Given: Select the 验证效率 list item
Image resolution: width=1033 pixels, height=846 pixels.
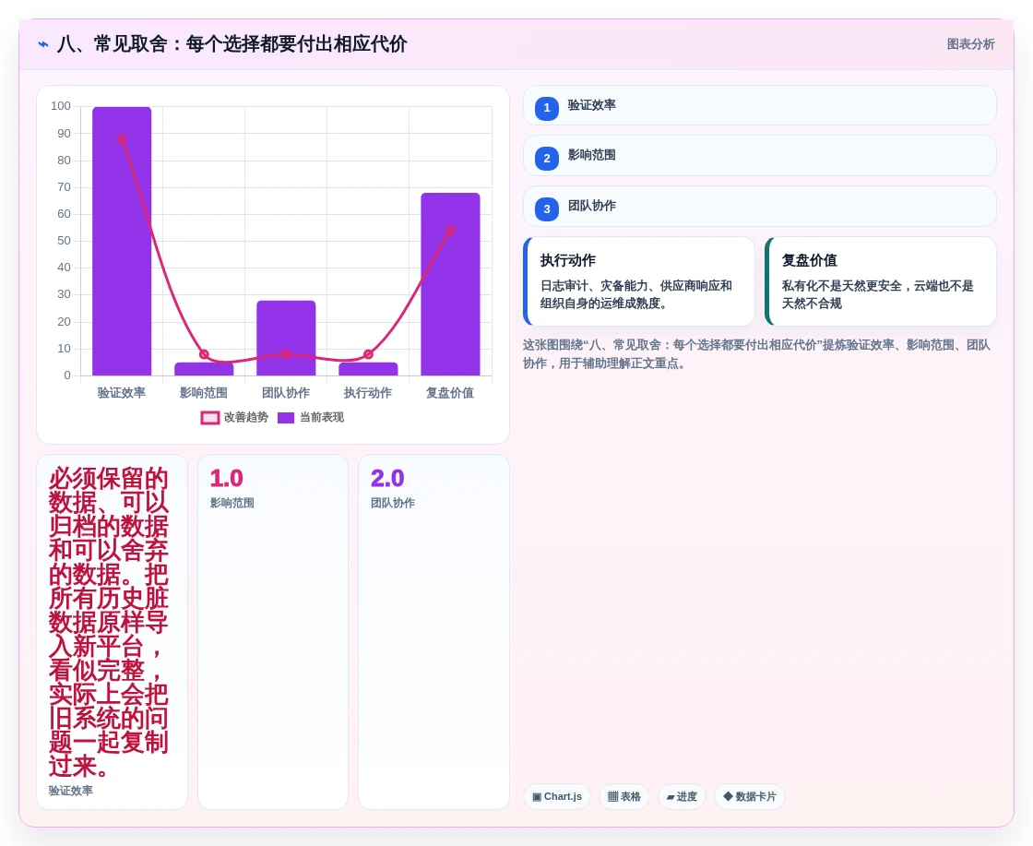Looking at the screenshot, I should click(760, 105).
